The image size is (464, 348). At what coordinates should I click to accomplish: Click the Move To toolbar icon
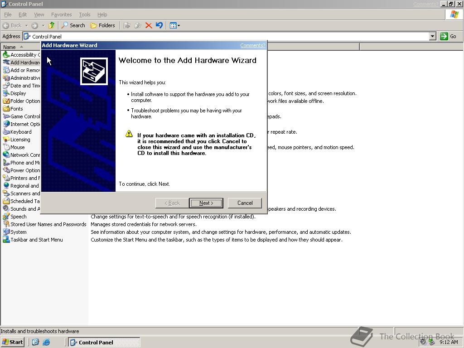[127, 25]
